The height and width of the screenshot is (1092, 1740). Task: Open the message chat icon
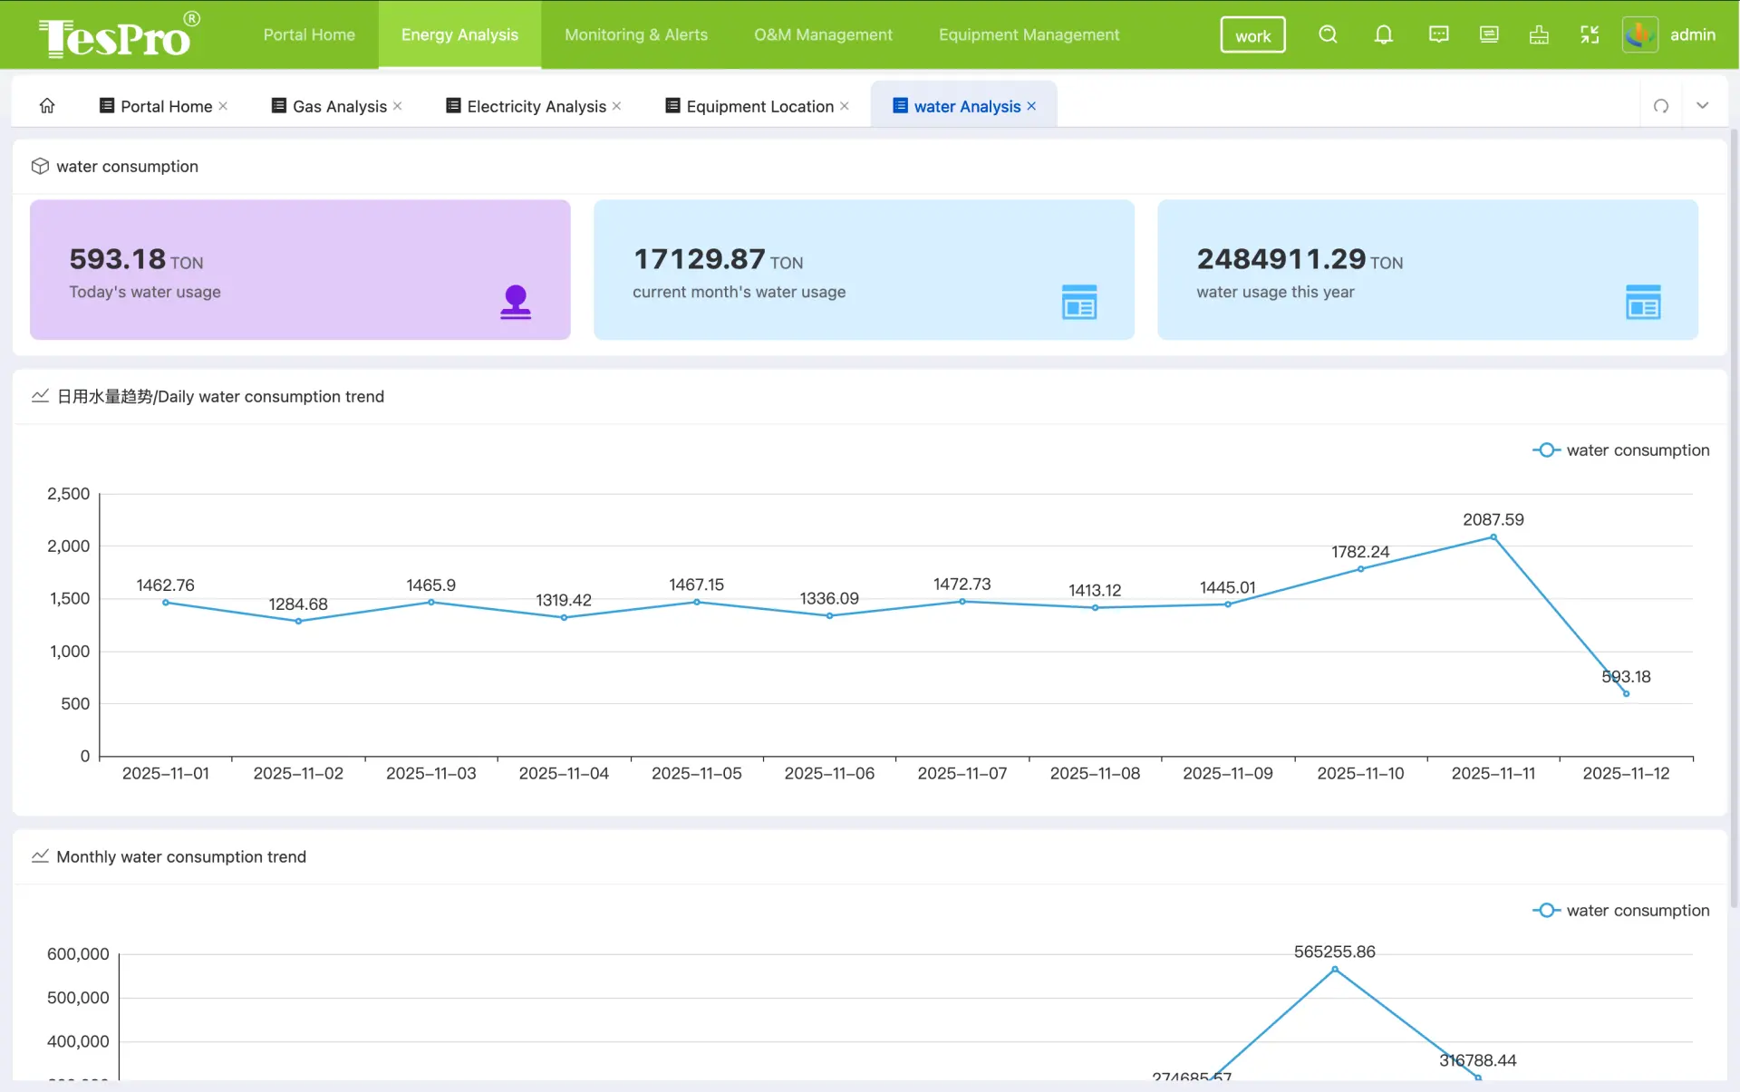coord(1438,34)
